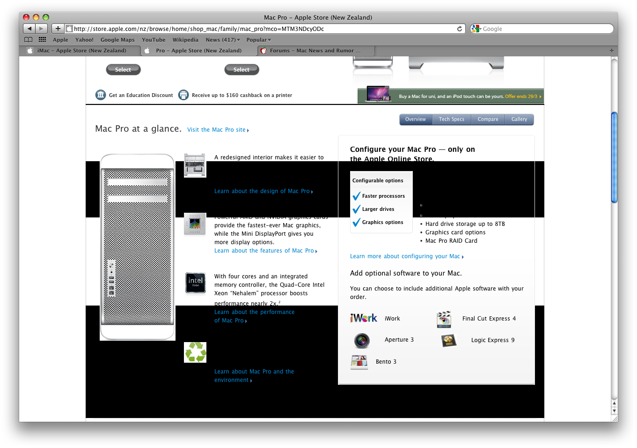
Task: Open the YouTube bookmark
Action: pyautogui.click(x=154, y=40)
